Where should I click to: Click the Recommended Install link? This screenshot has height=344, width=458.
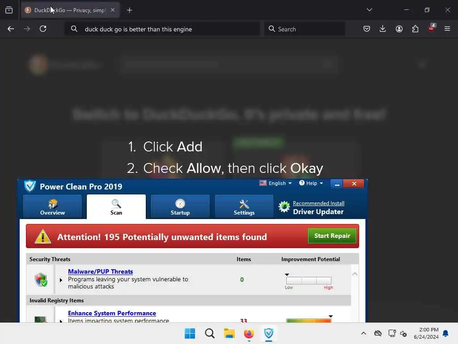click(x=318, y=203)
